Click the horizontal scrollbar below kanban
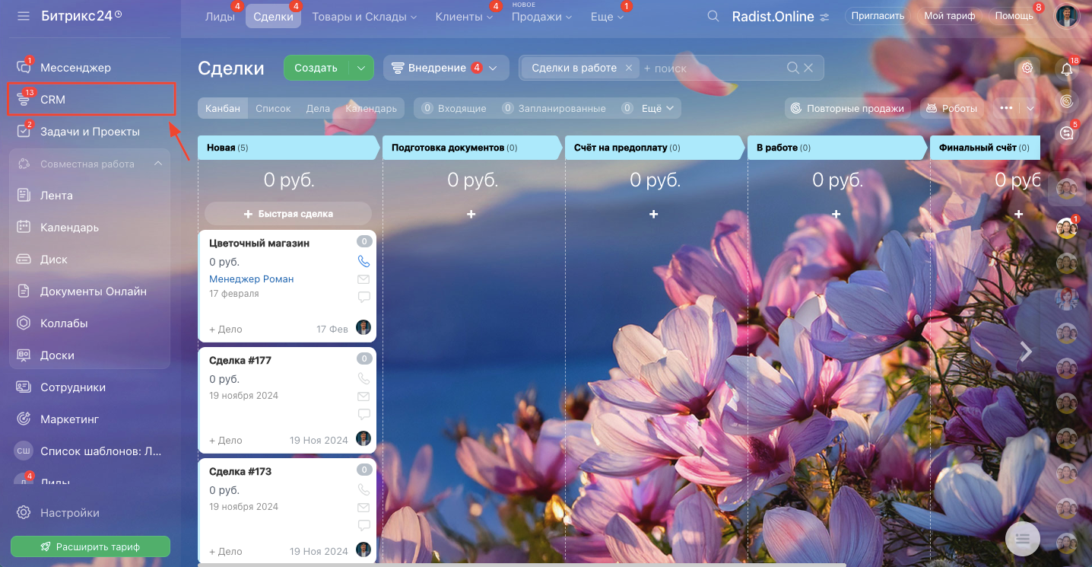This screenshot has height=567, width=1092. click(x=532, y=564)
